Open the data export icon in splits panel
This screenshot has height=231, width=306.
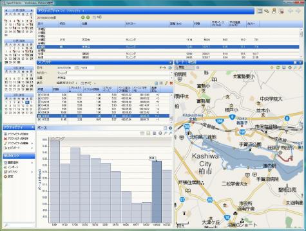tap(170, 68)
